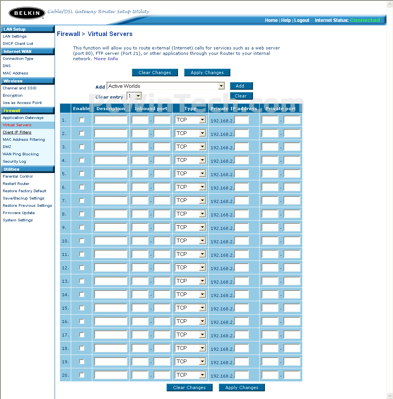Select Virtual Servers in the sidebar
The height and width of the screenshot is (399, 393).
[17, 125]
